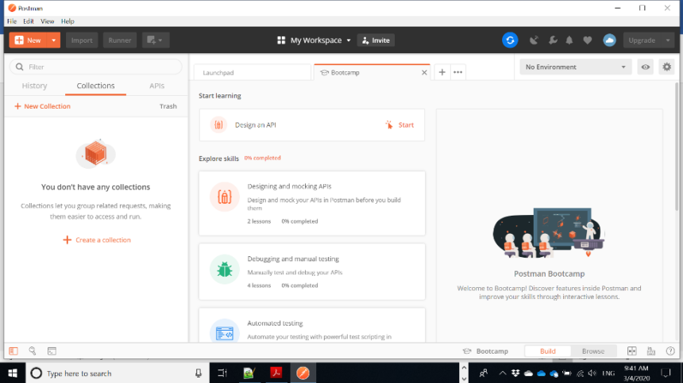
Task: Open settings via the wrench icon
Action: 553,40
